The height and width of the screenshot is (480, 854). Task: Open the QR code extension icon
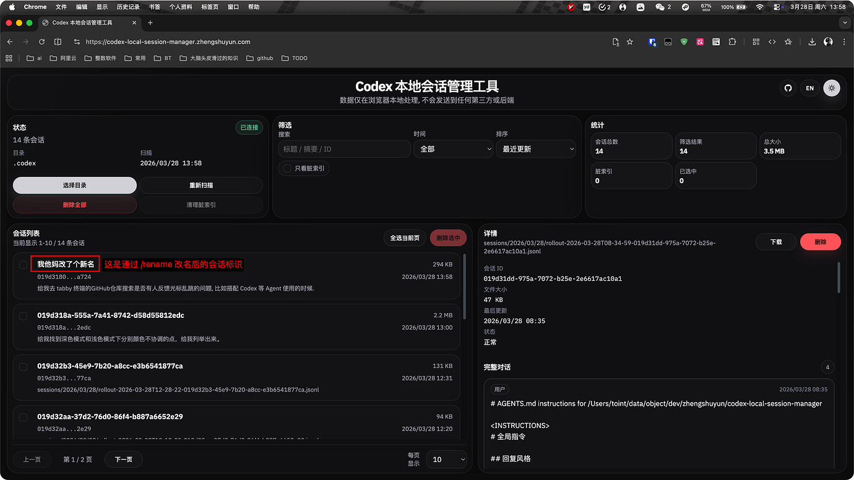716,42
